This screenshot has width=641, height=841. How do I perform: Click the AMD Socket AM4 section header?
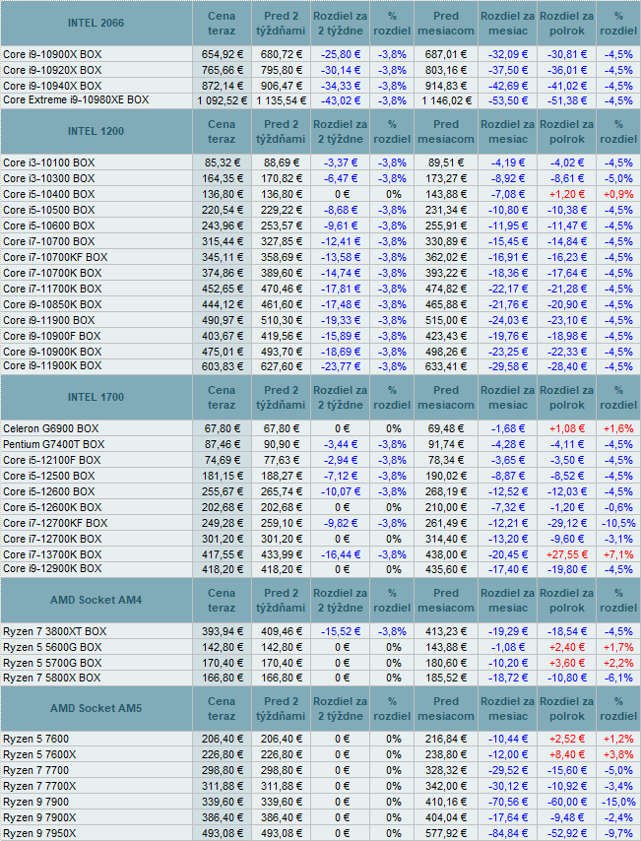pyautogui.click(x=96, y=600)
